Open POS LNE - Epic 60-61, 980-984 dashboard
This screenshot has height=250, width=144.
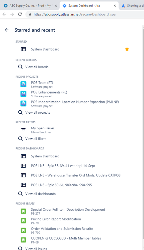point(61,185)
